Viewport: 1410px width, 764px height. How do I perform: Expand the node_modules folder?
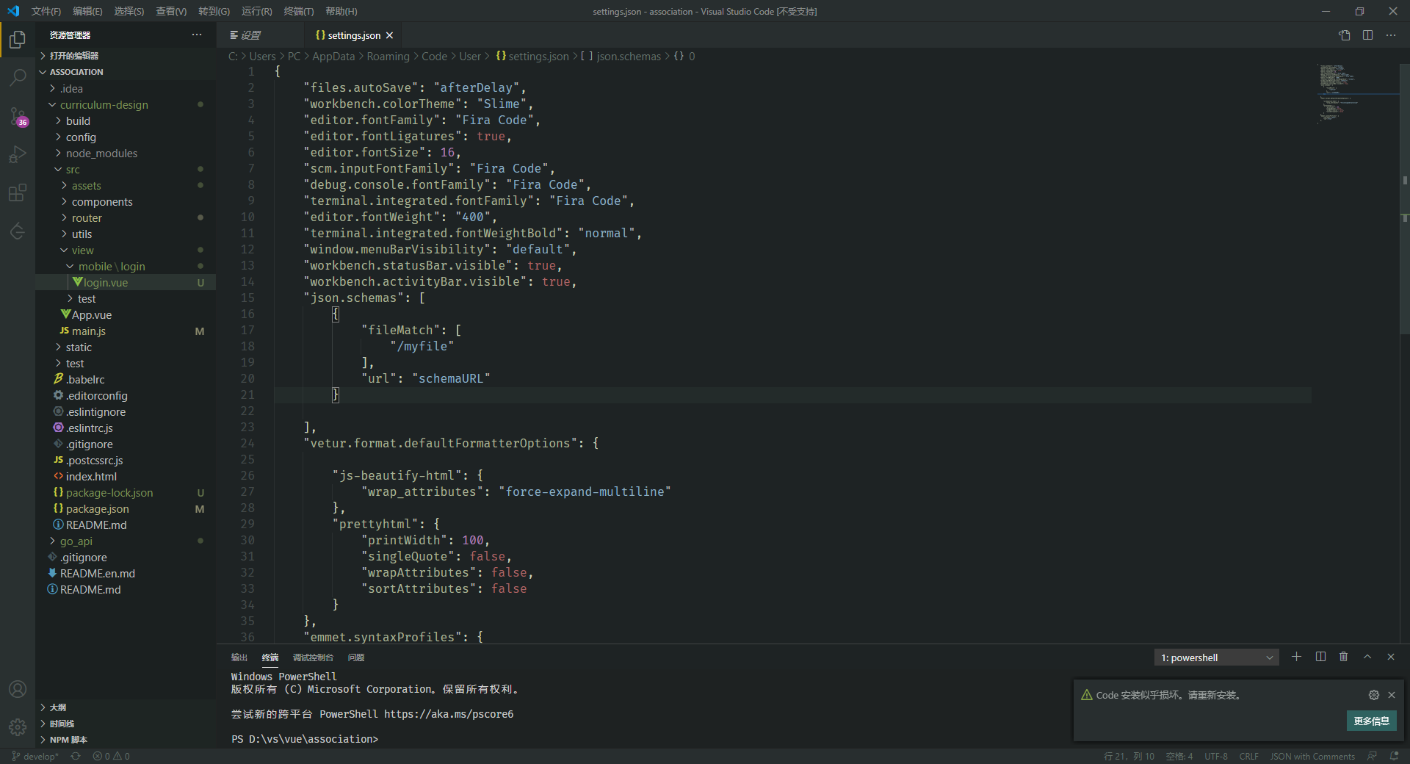[x=126, y=153]
